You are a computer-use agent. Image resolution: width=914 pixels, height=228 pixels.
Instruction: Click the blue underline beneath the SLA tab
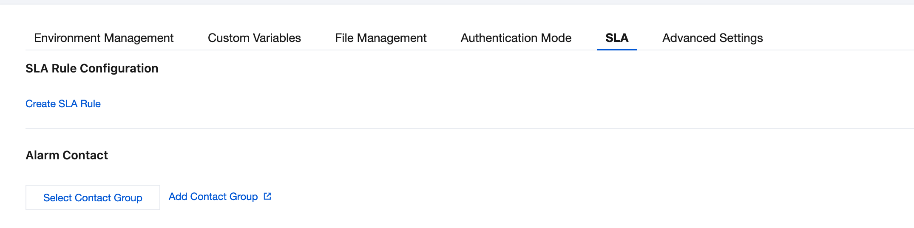616,49
